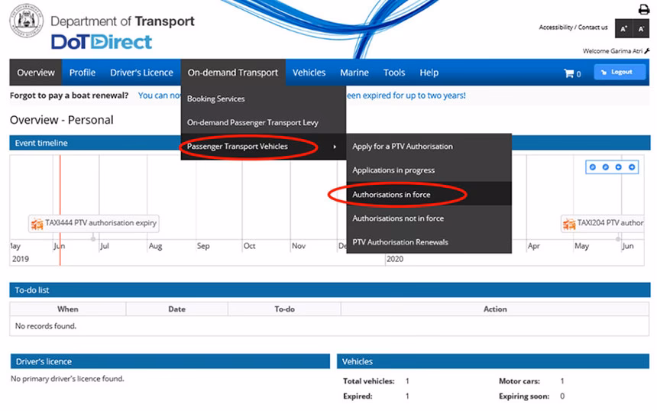Click the Department of Transport crest logo
Screen dimensions: 657x411
tap(27, 21)
